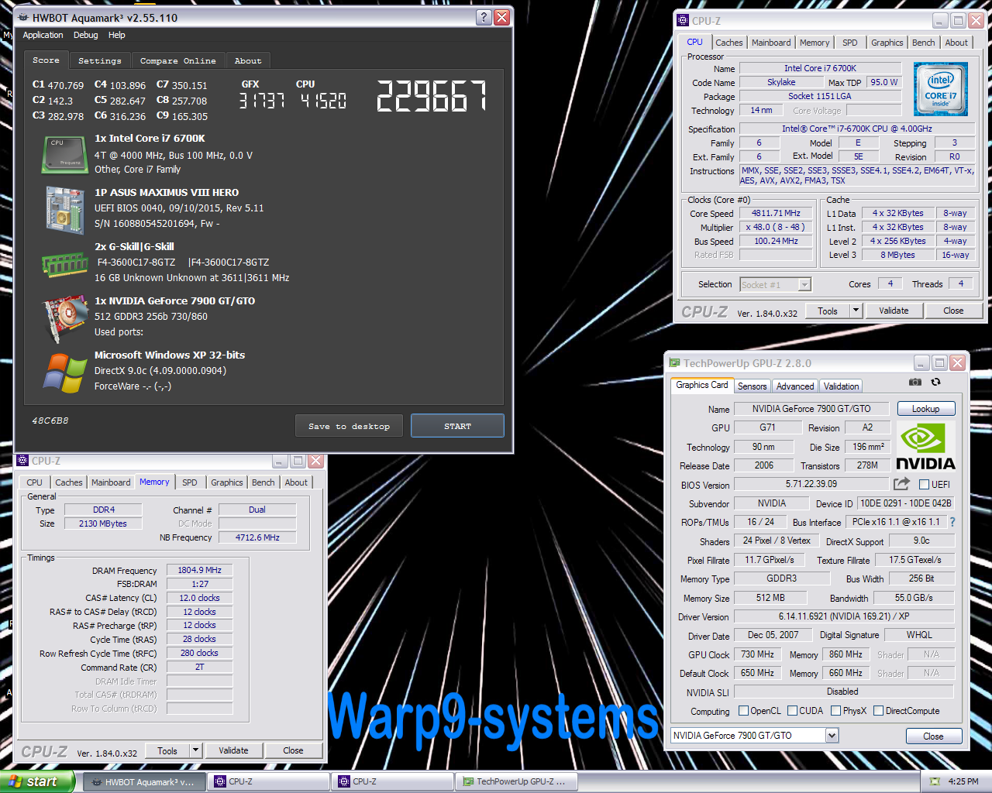The height and width of the screenshot is (793, 992).
Task: Toggle the UEFI checkbox in GPU-Z
Action: pyautogui.click(x=924, y=484)
